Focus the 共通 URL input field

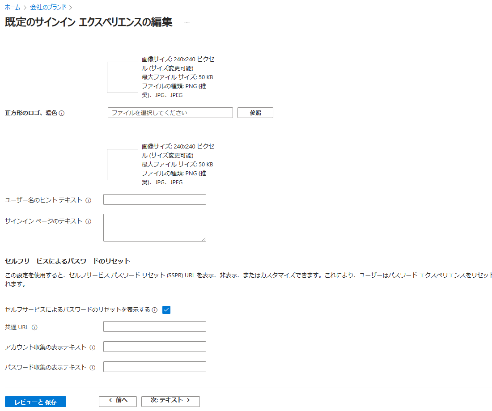click(x=155, y=326)
